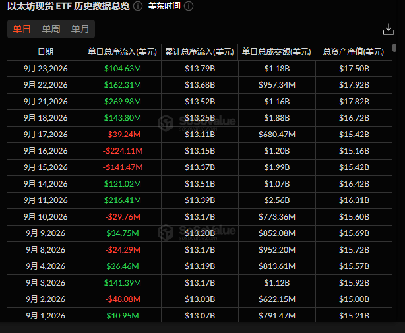
Task: Click the net inflow value $162.31M
Action: 123,85
